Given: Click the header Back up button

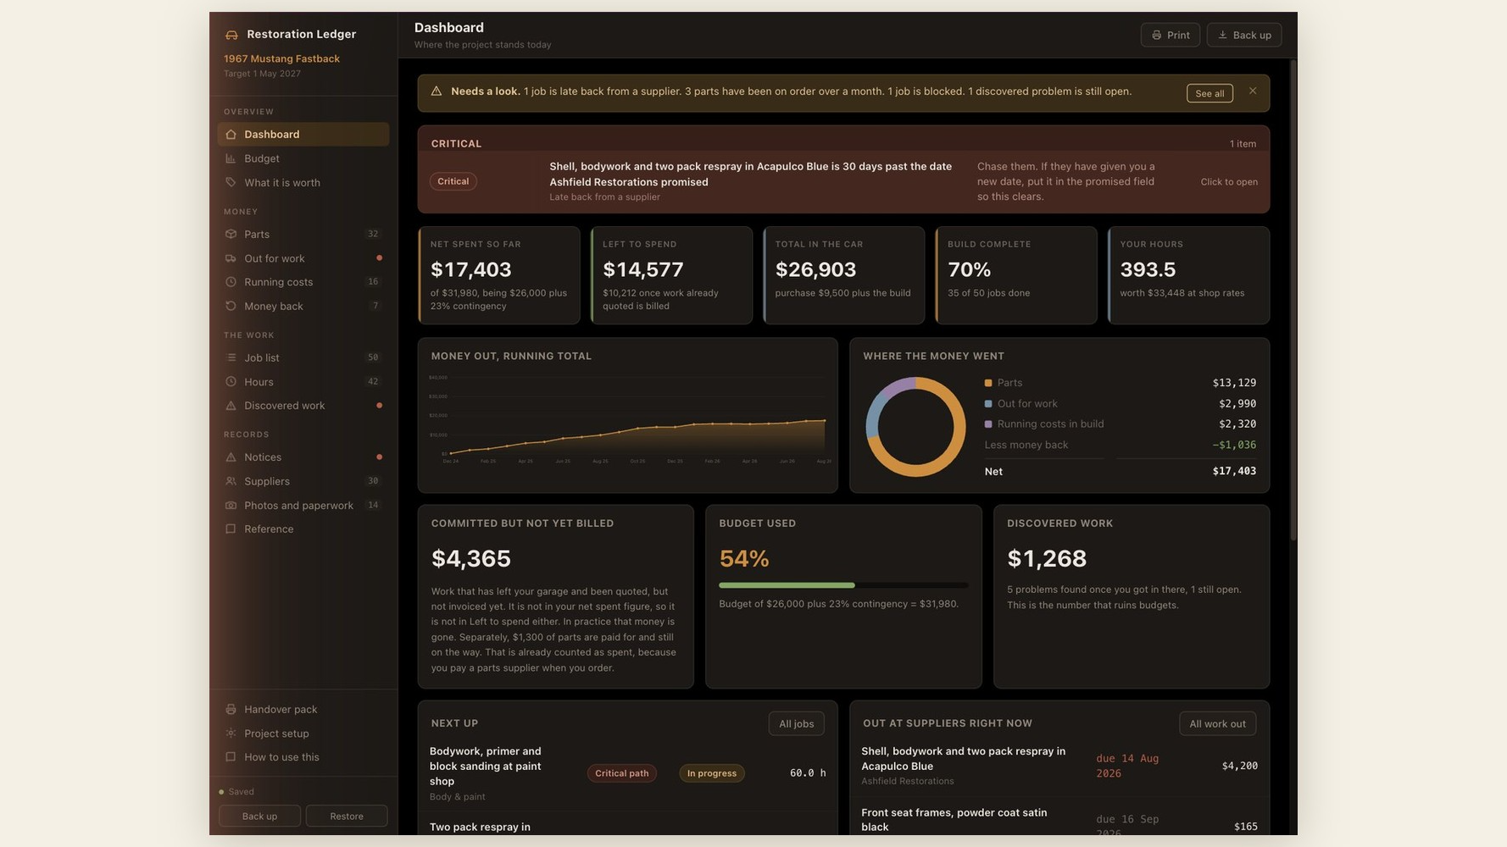Looking at the screenshot, I should (1244, 35).
